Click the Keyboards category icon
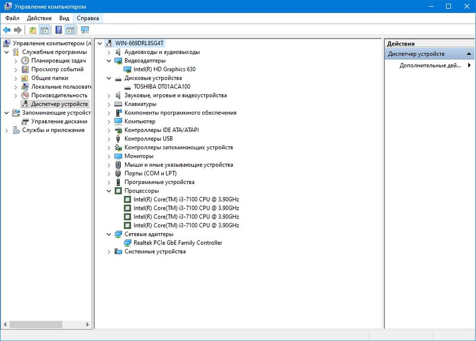Image resolution: width=476 pixels, height=341 pixels. click(118, 104)
